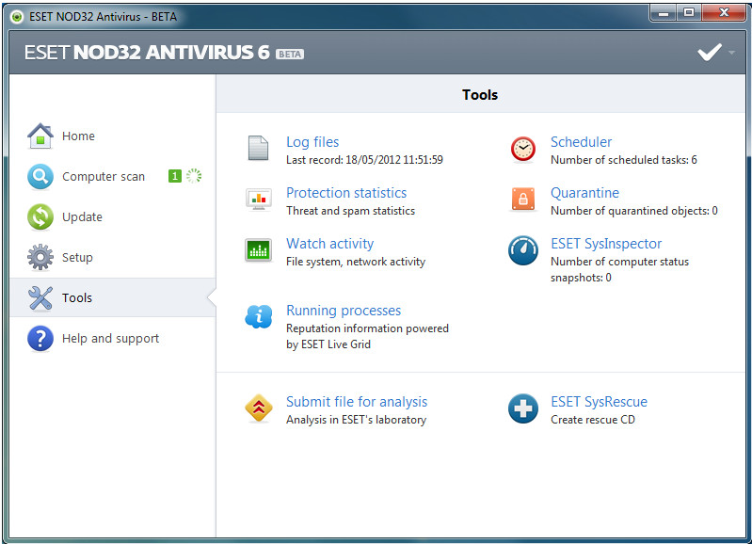The image size is (752, 544).
Task: Click the Scheduler red clock icon
Action: tap(522, 150)
